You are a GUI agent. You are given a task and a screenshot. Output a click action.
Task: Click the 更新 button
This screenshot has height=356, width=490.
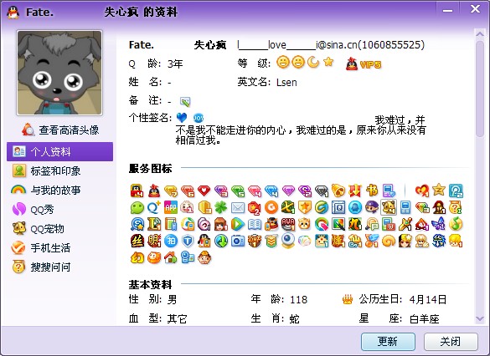coord(388,342)
